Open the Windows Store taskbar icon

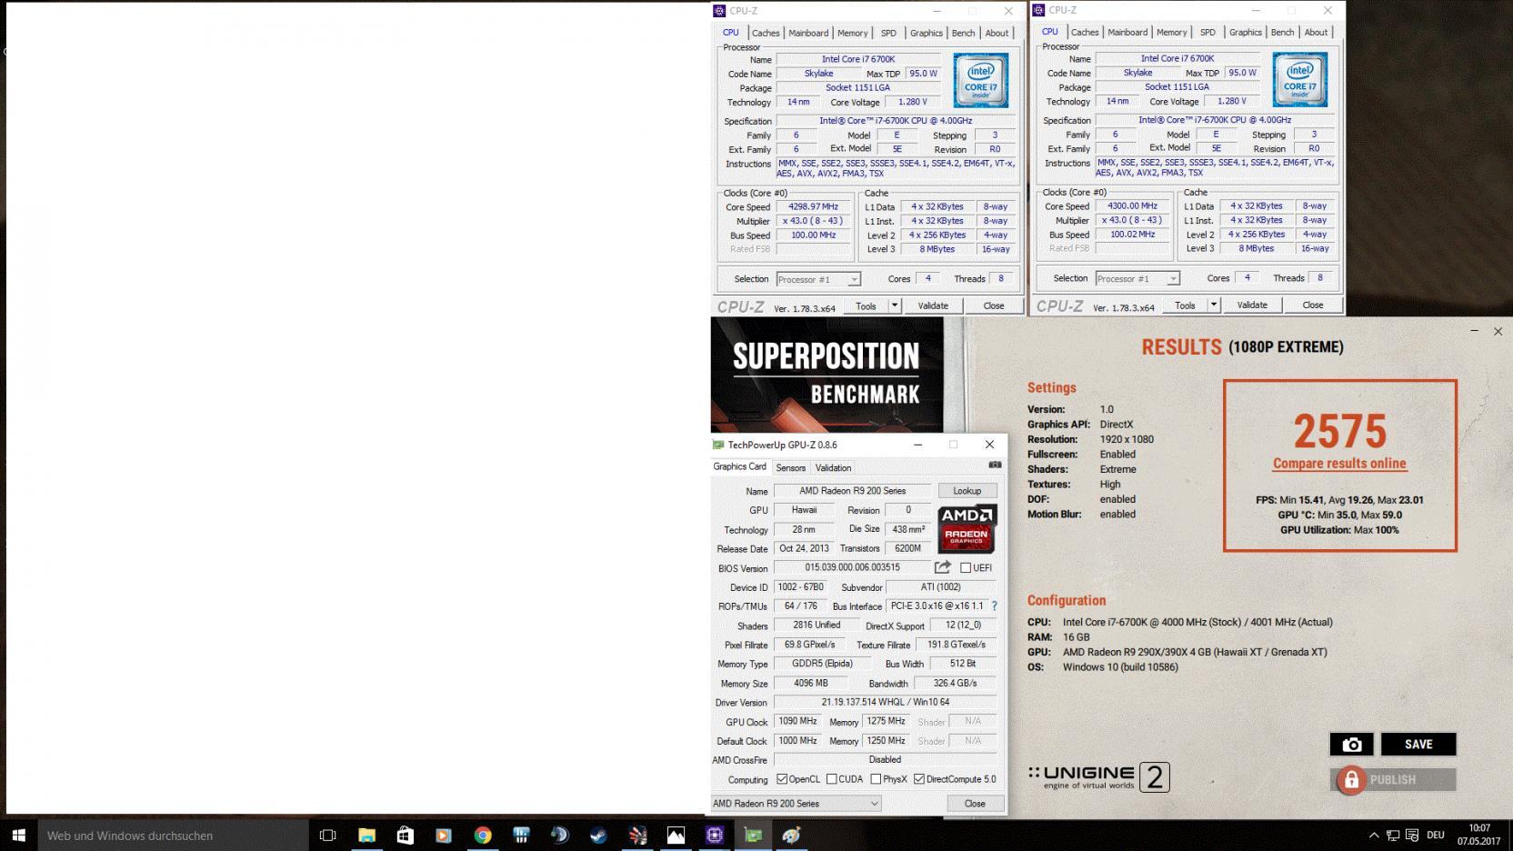405,835
